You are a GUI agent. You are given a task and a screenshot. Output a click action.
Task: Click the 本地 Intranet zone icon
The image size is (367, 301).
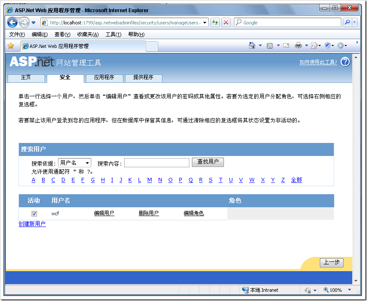click(245, 290)
